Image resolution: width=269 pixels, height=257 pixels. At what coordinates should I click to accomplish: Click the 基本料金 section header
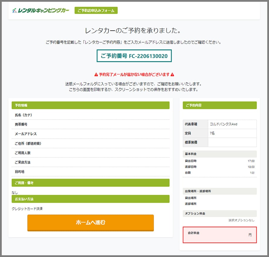[219, 154]
